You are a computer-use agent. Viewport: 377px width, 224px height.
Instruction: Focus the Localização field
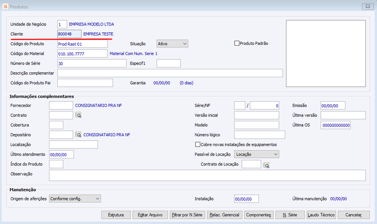(74, 144)
